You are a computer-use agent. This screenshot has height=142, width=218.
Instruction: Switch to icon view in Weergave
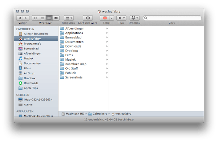[x=36, y=18]
